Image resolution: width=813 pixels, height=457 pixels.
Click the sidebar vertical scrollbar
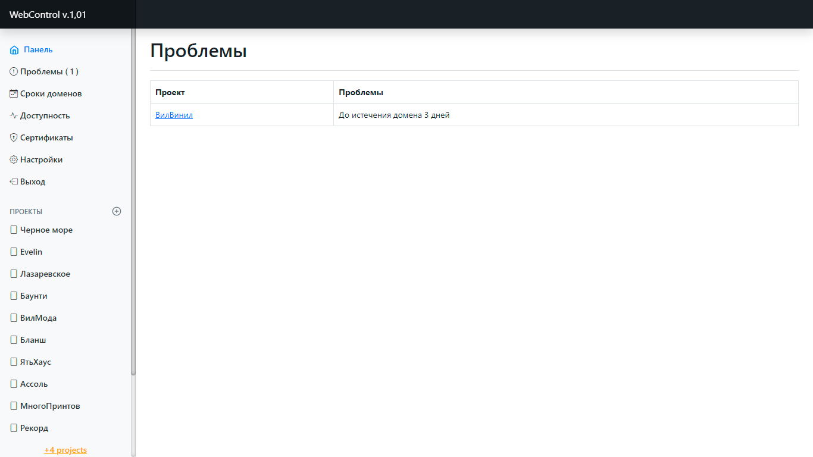coord(133,202)
